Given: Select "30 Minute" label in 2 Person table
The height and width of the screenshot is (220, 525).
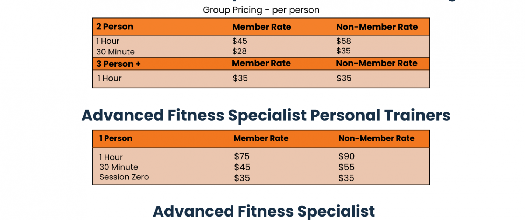Looking at the screenshot, I should 115,52.
